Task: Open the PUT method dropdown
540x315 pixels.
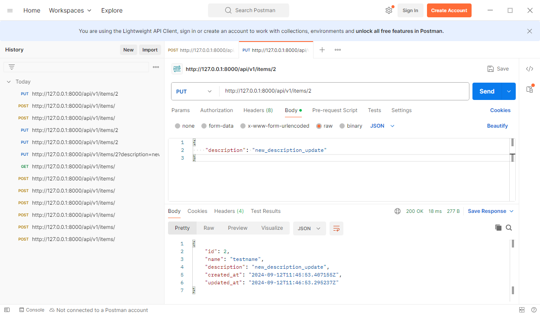Action: point(194,91)
